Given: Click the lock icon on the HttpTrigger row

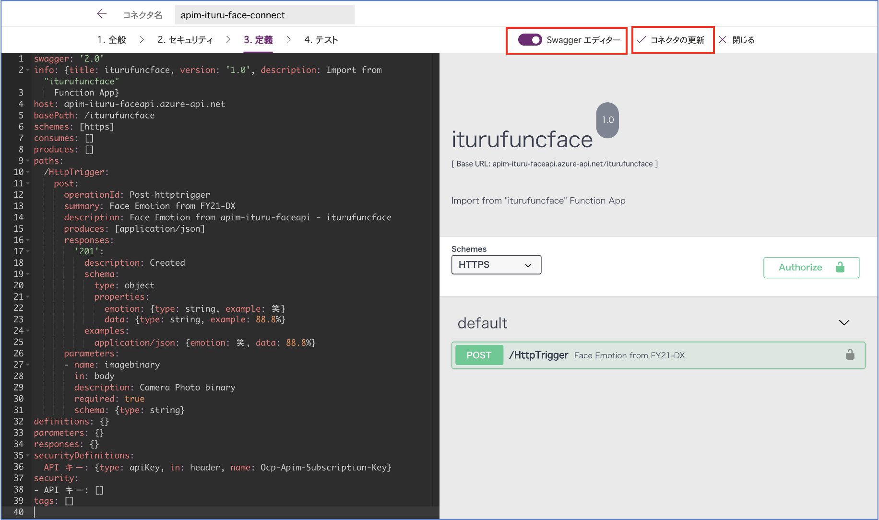Looking at the screenshot, I should (850, 355).
